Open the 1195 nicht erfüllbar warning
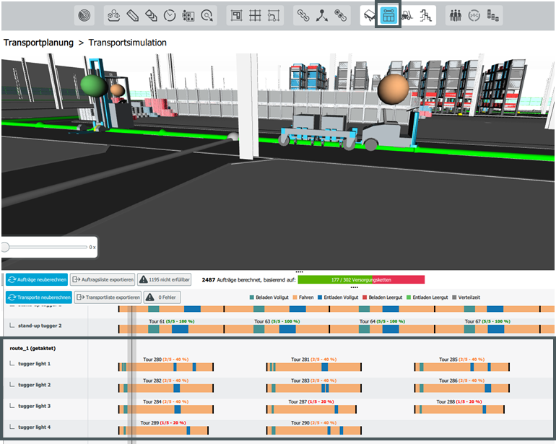This screenshot has height=444, width=556. [164, 279]
